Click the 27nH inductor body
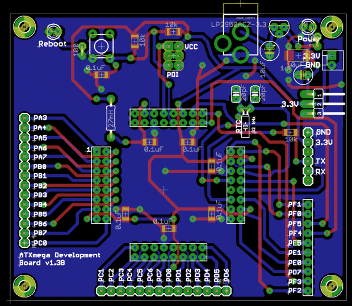 111,118
